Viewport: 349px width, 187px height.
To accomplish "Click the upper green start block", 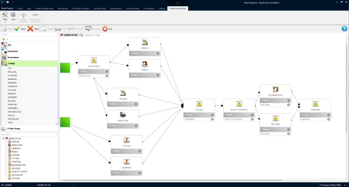I will coord(65,68).
